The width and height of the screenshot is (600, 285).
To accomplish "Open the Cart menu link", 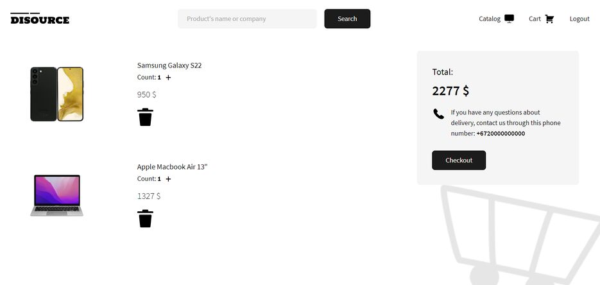I will pos(535,19).
